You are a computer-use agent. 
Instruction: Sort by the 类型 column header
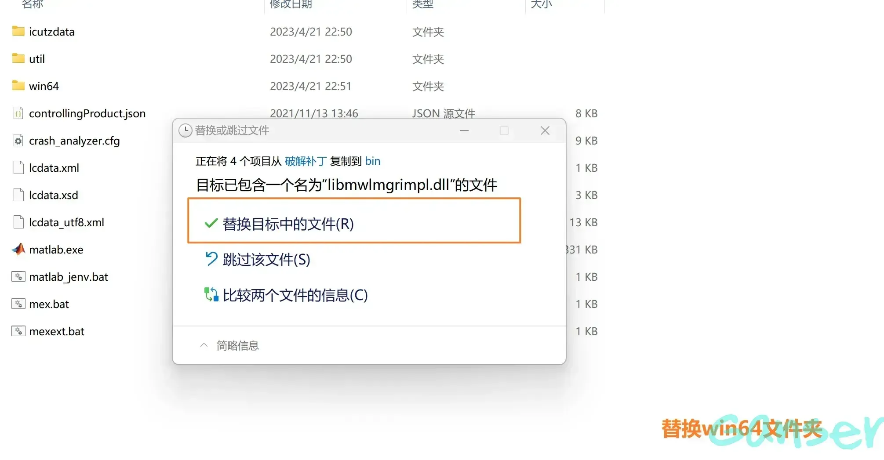click(x=422, y=4)
